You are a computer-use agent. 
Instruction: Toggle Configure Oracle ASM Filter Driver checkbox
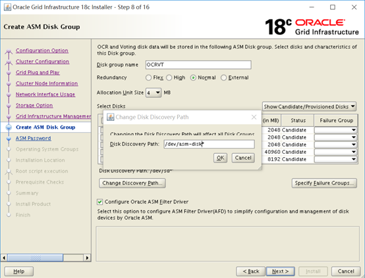pyautogui.click(x=100, y=202)
